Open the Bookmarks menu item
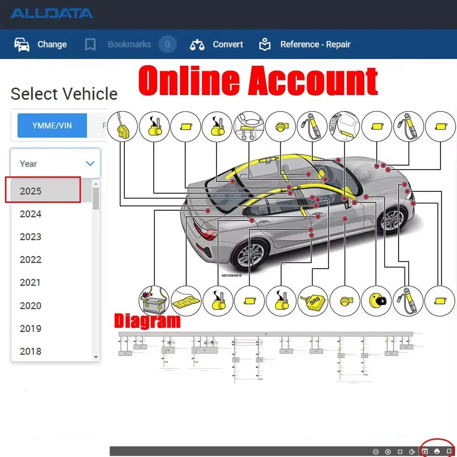 [x=129, y=44]
